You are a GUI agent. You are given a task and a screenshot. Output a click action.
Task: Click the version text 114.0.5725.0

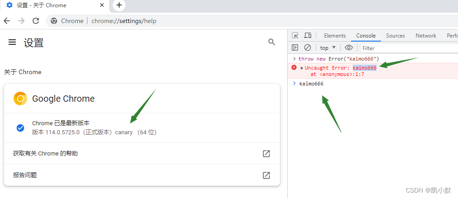pyautogui.click(x=62, y=132)
